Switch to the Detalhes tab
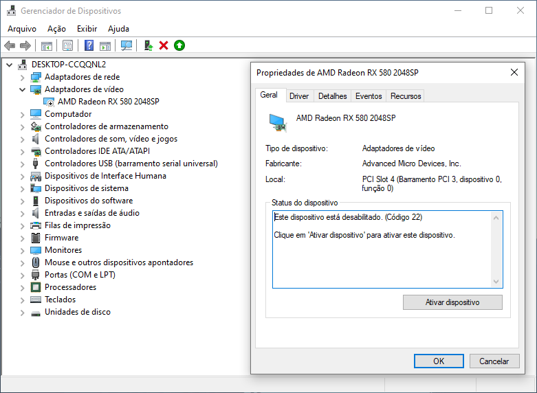The width and height of the screenshot is (537, 393). tap(333, 96)
